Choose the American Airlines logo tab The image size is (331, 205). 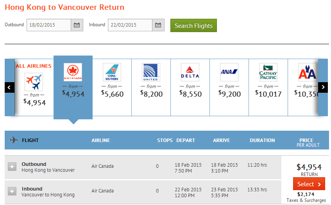tap(307, 72)
